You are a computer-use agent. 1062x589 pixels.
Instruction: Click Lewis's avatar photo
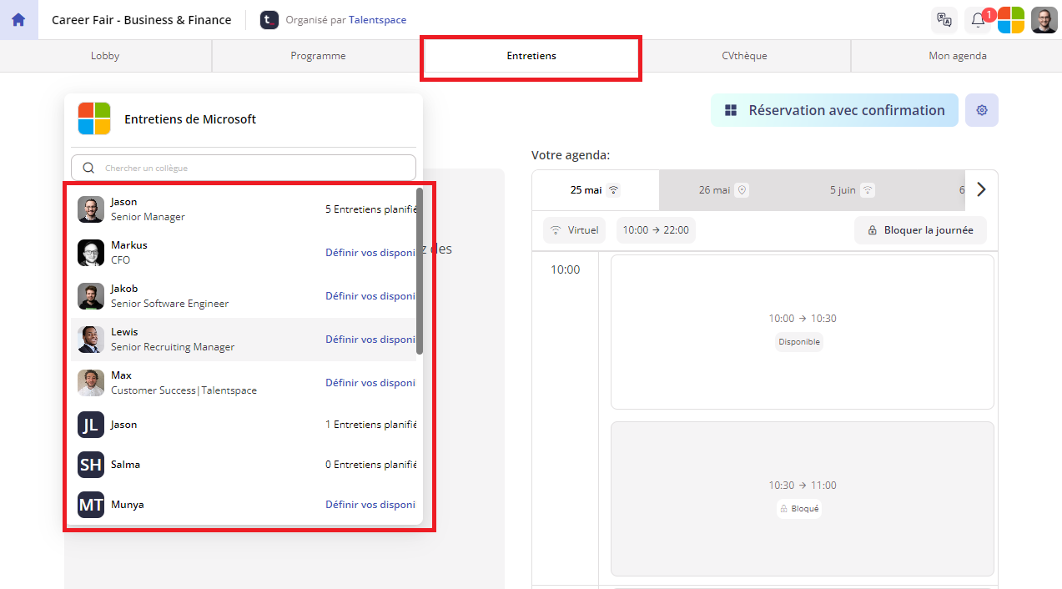tap(91, 340)
